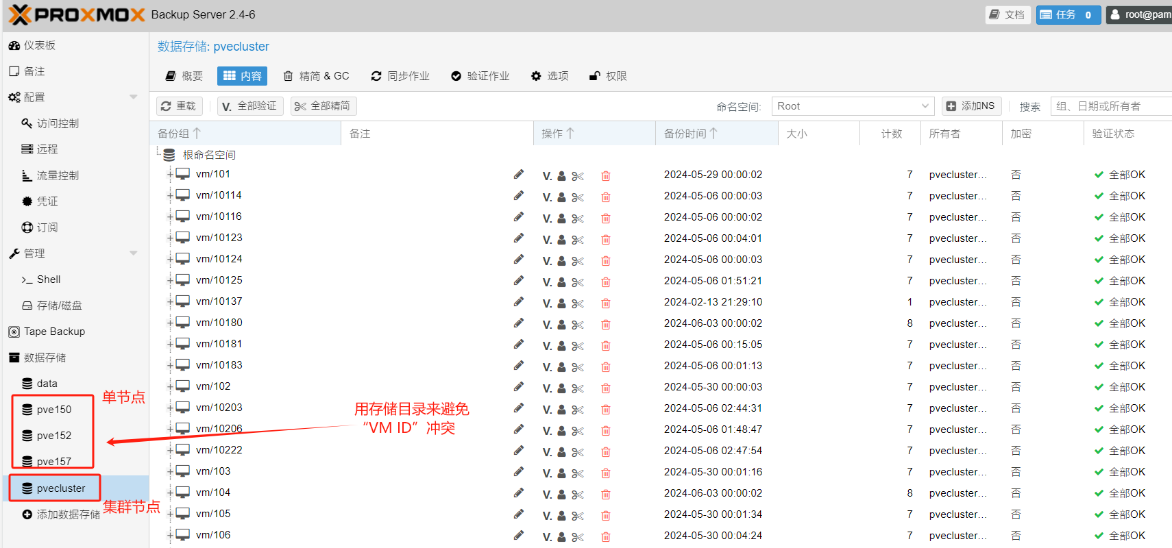Viewport: 1172px width, 548px height.
Task: Click the prune scissors icon for vm/10206
Action: pyautogui.click(x=578, y=431)
